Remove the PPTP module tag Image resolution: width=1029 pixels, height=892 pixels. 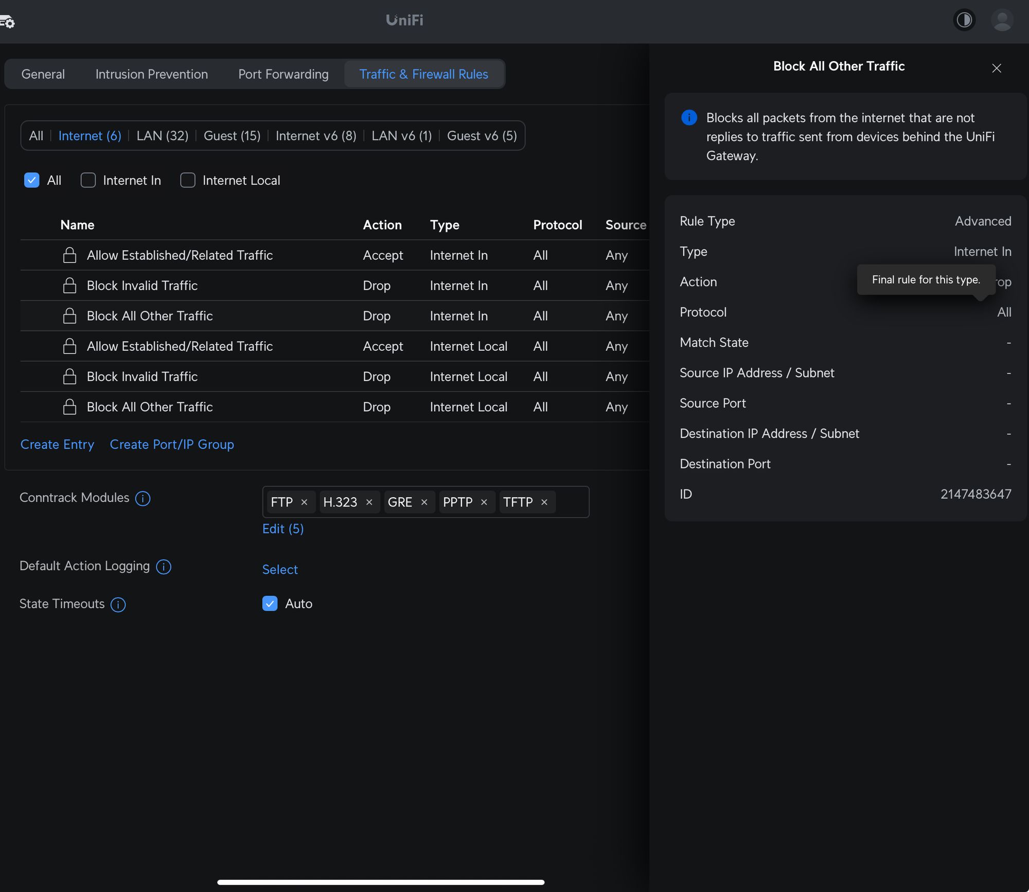coord(484,502)
